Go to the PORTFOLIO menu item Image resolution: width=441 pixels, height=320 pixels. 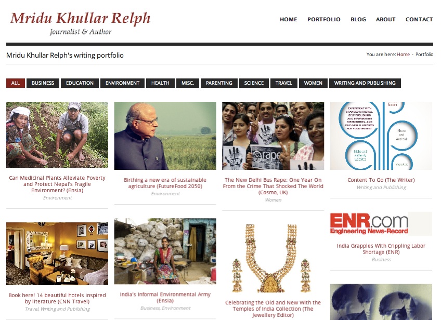click(x=323, y=19)
